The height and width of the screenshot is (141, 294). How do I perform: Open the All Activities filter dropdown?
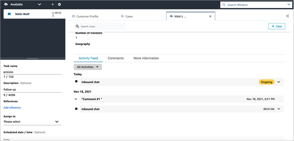click(x=88, y=67)
